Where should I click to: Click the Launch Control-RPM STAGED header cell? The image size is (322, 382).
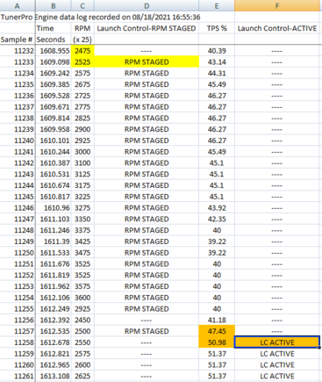point(147,28)
